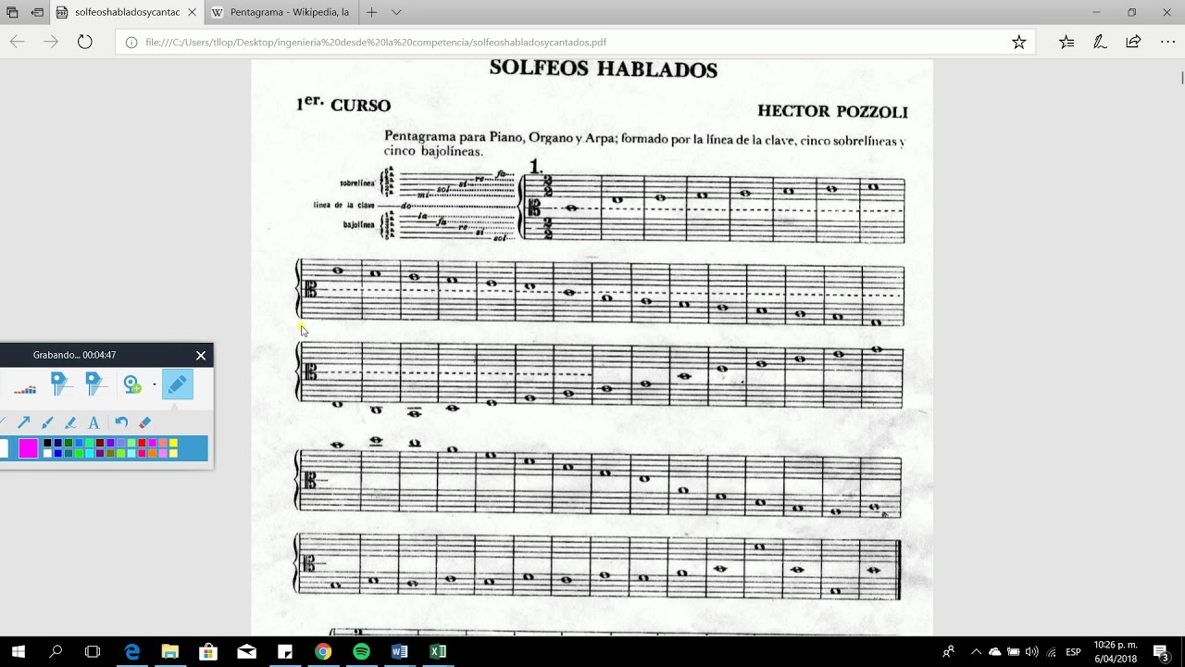Image resolution: width=1185 pixels, height=667 pixels.
Task: Select the paintbrush drawing tool
Action: point(47,422)
